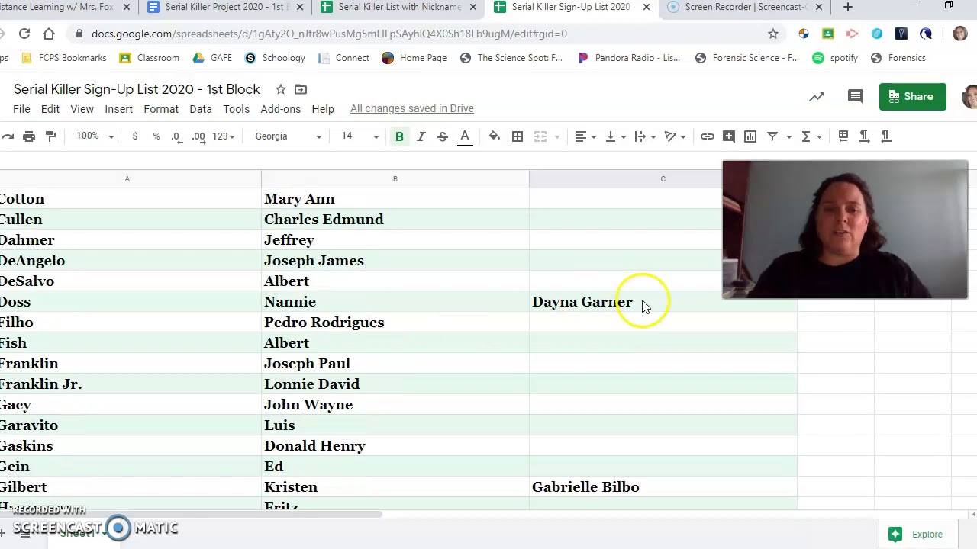Open the File menu

[21, 109]
